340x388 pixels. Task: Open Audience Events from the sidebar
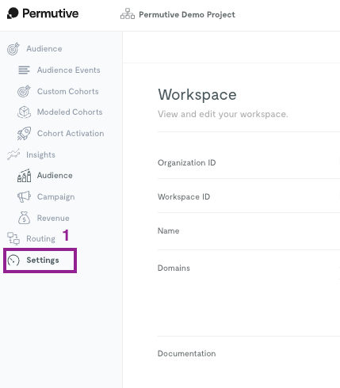coord(68,70)
